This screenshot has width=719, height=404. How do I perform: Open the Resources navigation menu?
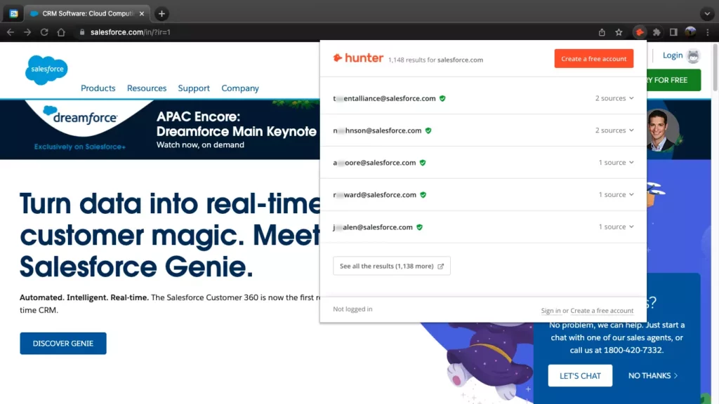[146, 88]
